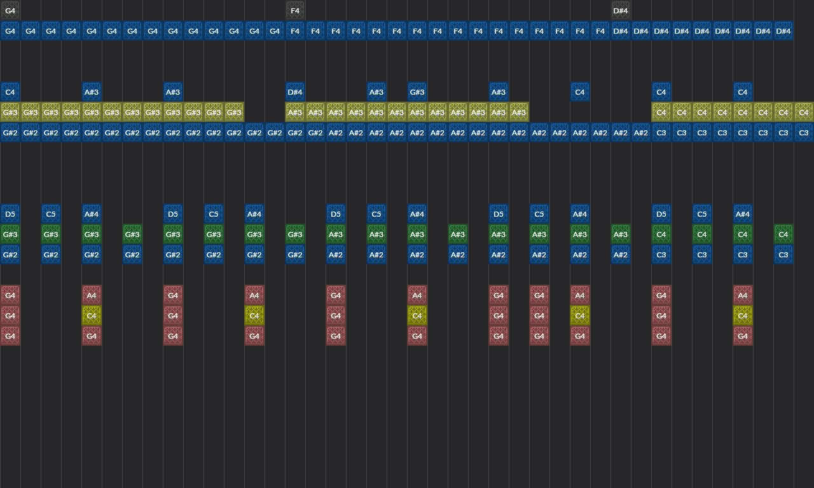The width and height of the screenshot is (814, 488).
Task: Select the first green A#3 note
Action: (x=336, y=234)
